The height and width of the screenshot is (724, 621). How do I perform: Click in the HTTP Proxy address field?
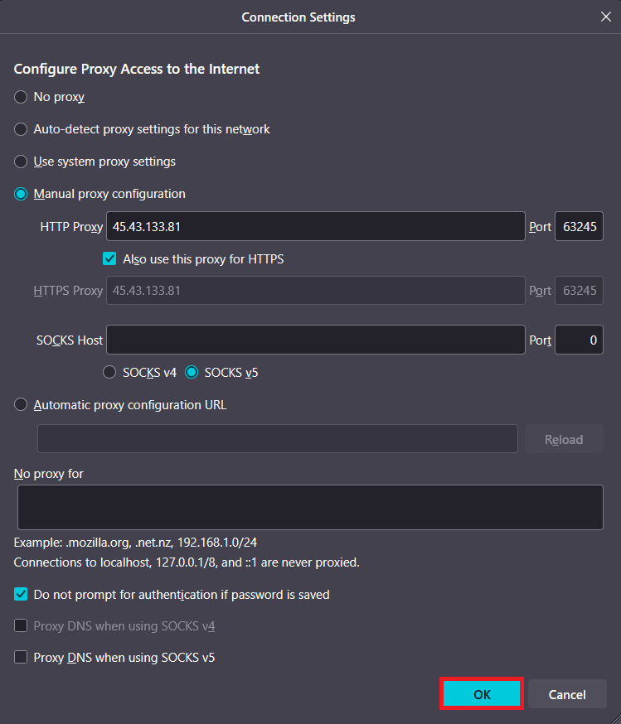[315, 226]
